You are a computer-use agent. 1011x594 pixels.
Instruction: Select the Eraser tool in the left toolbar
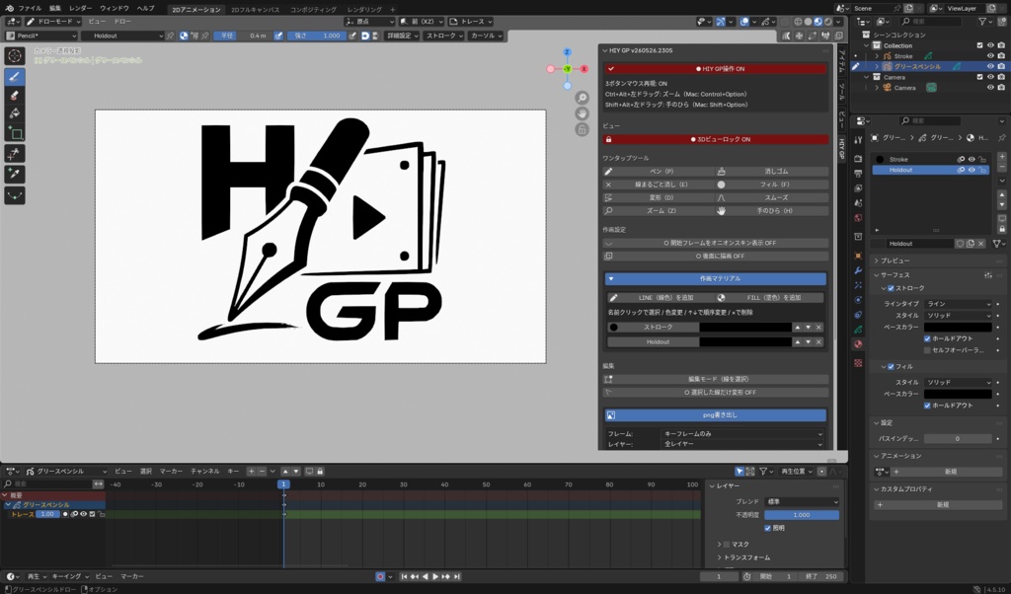[15, 96]
